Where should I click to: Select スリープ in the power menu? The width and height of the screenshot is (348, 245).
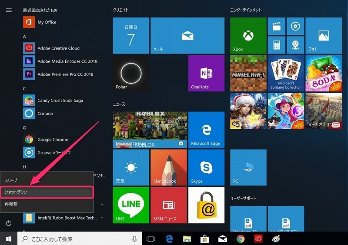tap(47, 180)
